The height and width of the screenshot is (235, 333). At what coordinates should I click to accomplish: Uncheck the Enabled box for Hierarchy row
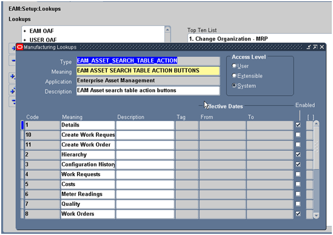[298, 154]
